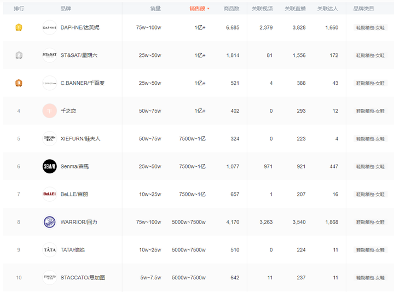394x292 pixels.
Task: Click the 品牌类目 column header
Action: pos(363,9)
